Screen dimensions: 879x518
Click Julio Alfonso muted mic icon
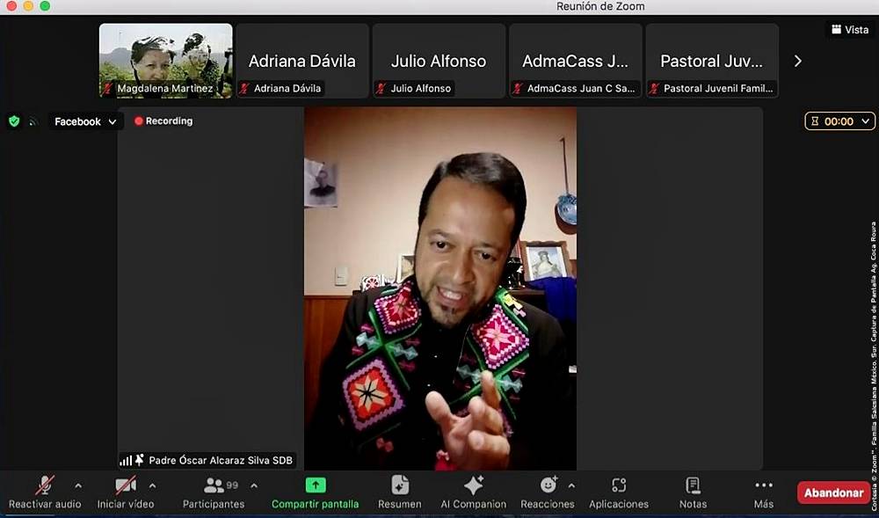click(x=381, y=89)
